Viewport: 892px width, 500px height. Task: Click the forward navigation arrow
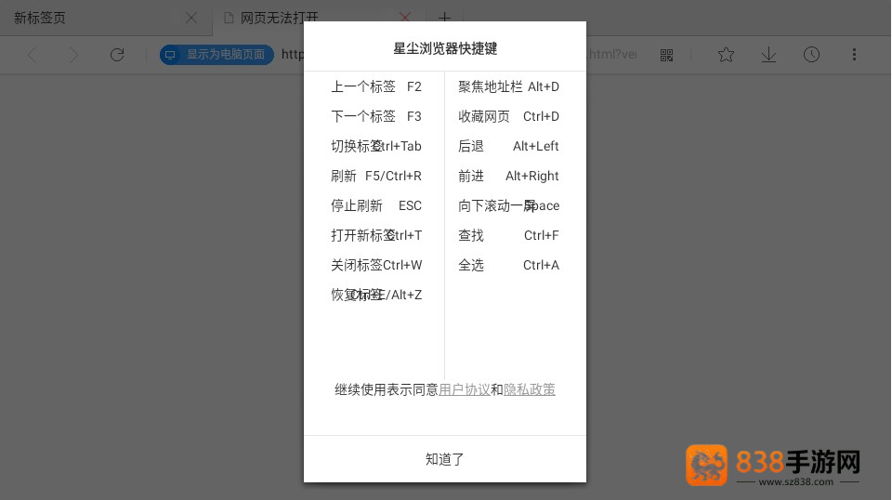[x=73, y=55]
